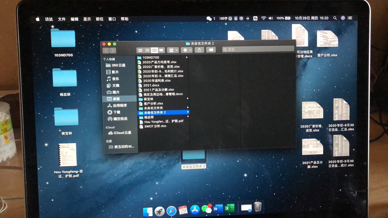Open the 编辑 menu
Image resolution: width=388 pixels, height=218 pixels.
pyautogui.click(x=74, y=19)
